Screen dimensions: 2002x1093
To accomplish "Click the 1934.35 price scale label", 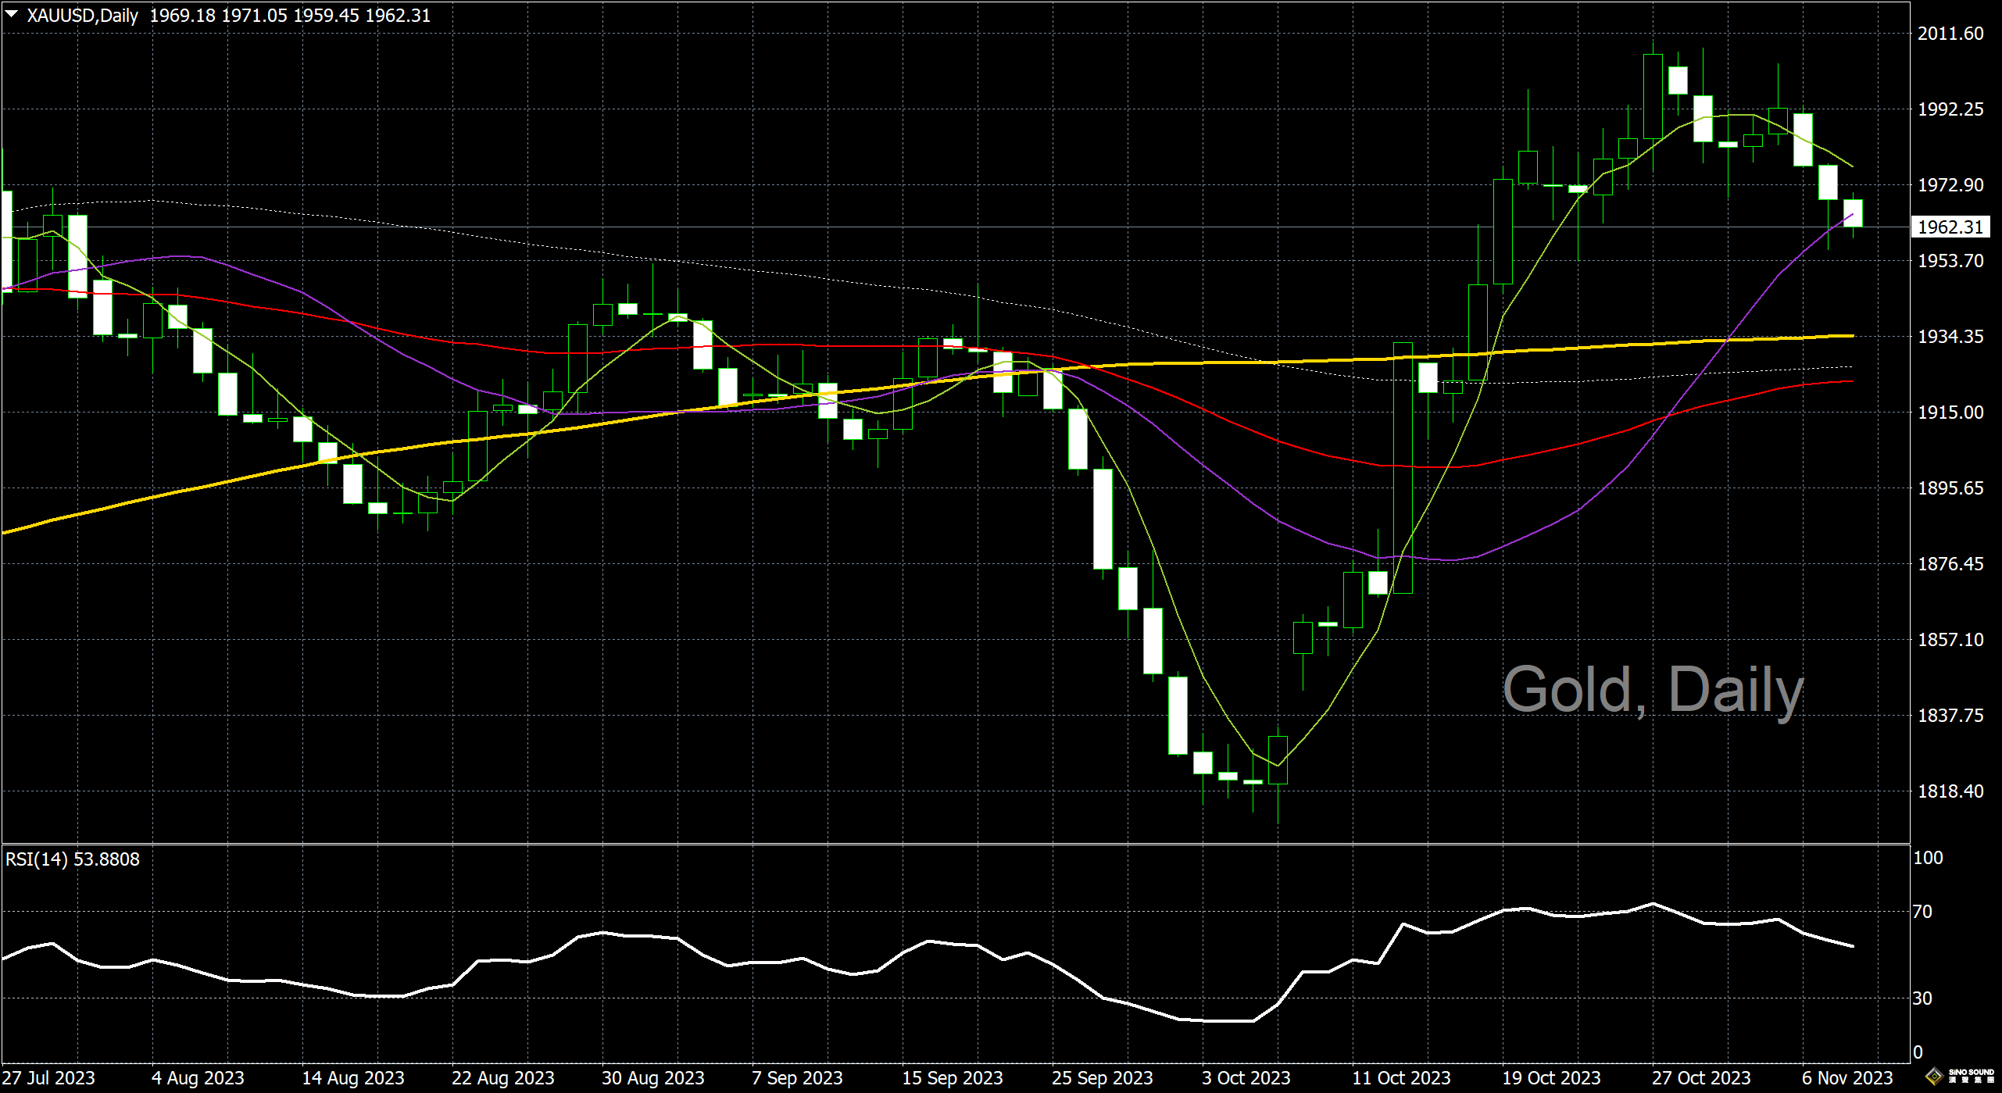I will [x=1950, y=337].
